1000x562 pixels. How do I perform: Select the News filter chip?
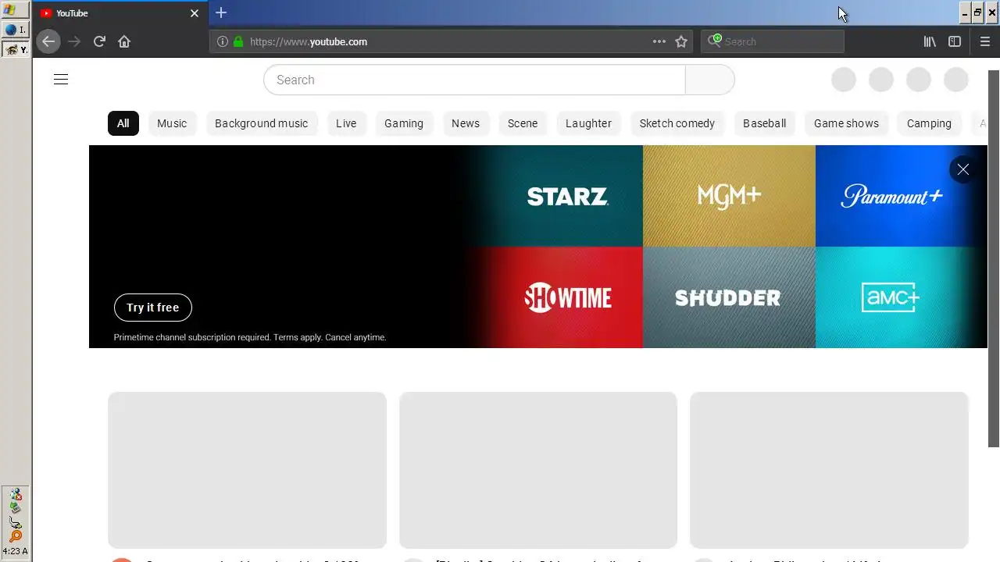pyautogui.click(x=466, y=123)
